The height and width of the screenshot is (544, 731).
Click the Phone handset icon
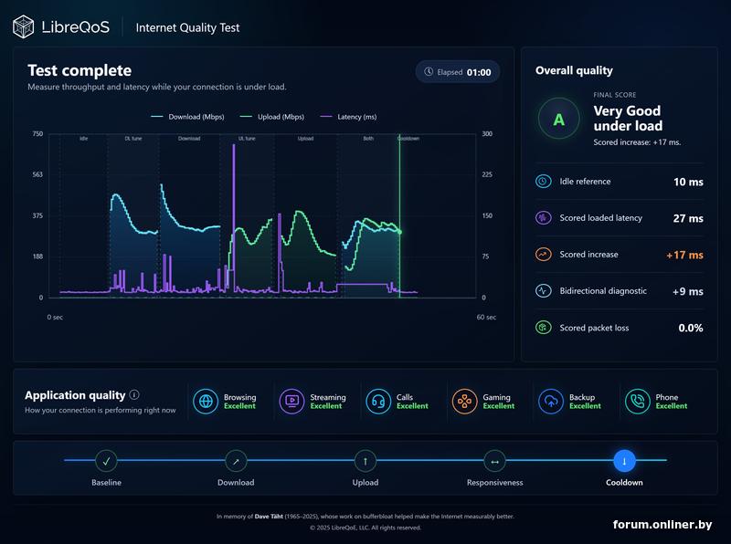point(637,401)
